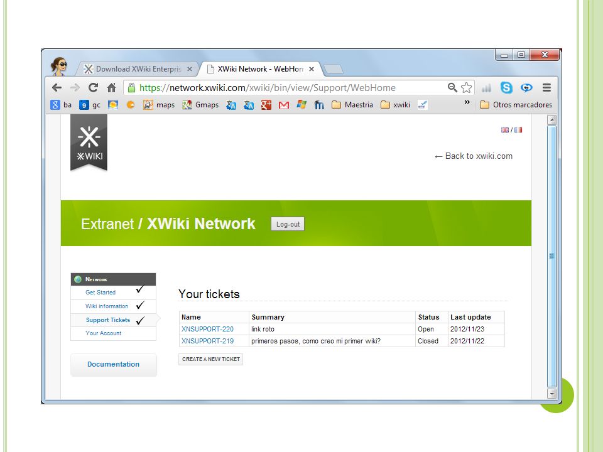Screen dimensions: 603x452
Task: Click the 'Your tickets' heading
Action: pos(209,294)
